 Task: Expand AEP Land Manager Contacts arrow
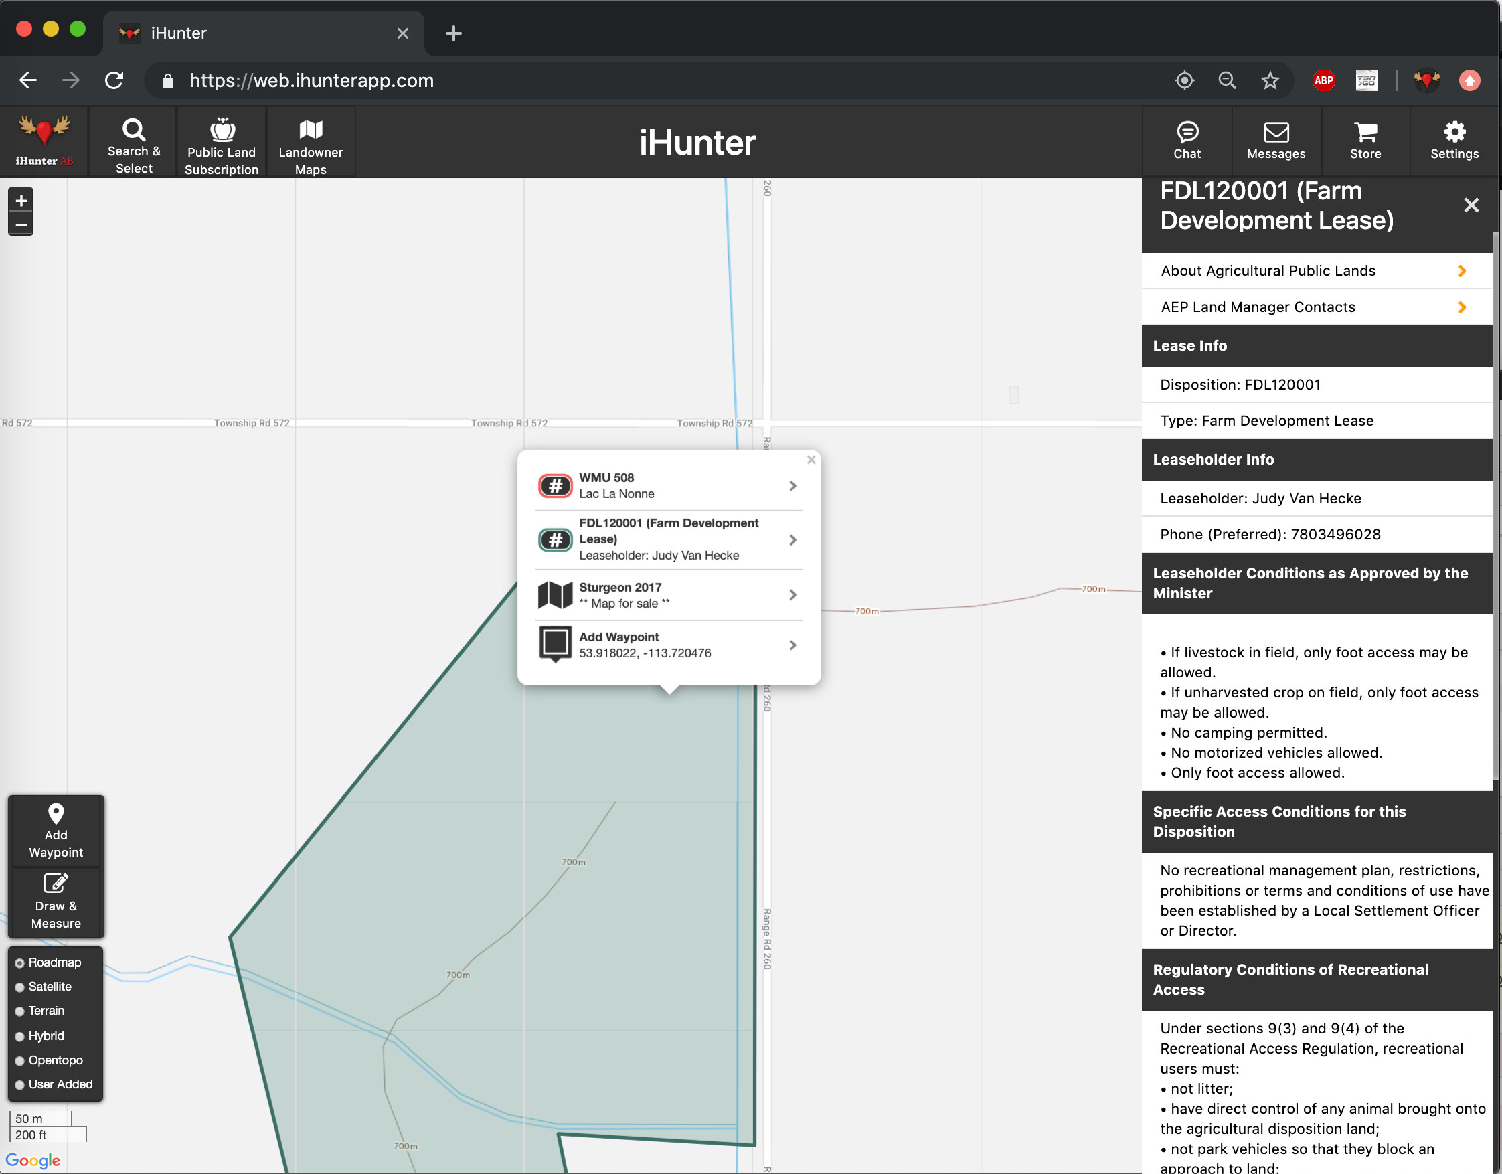[x=1461, y=307]
